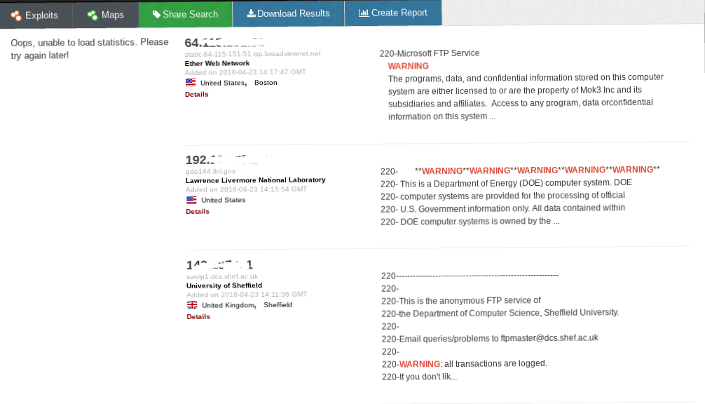
Task: Click the Share Search tag icon
Action: [x=156, y=14]
